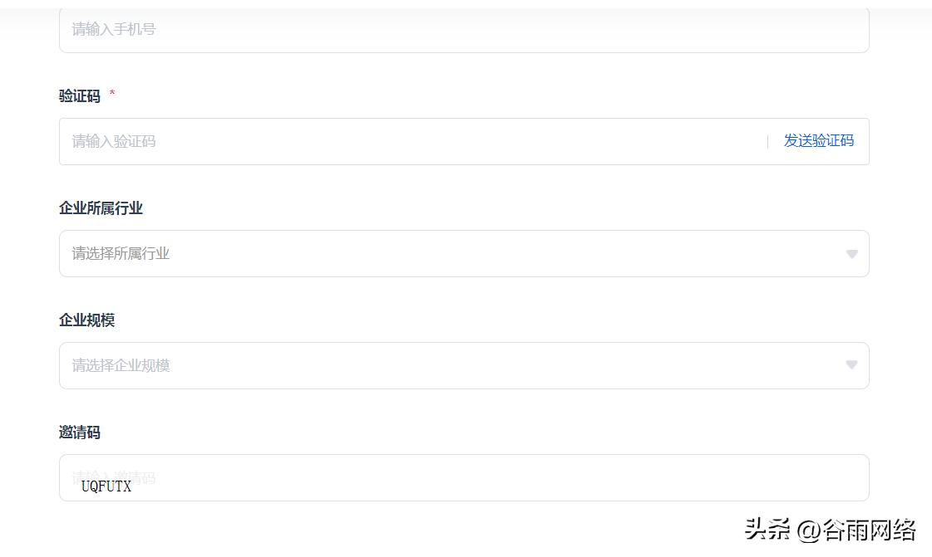This screenshot has width=932, height=557.
Task: Click the red required asterisk beside 验证码
Action: 112,94
